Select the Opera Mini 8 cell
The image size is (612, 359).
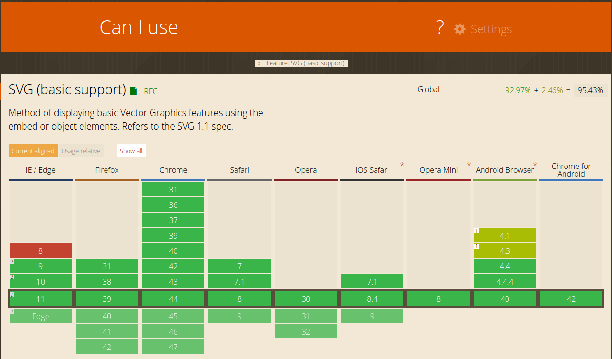point(438,299)
